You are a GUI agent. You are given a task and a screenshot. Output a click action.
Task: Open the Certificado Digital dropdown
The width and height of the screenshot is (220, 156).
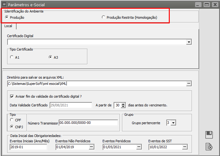point(189,42)
